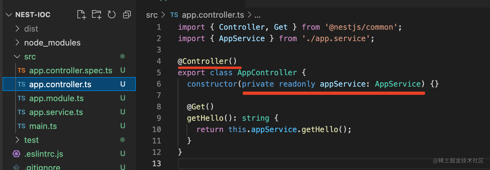The image size is (490, 170).
Task: Click the TS icon beside main.ts
Action: tap(22, 126)
